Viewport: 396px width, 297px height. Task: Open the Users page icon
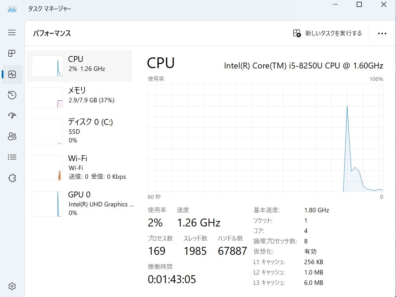coord(12,136)
